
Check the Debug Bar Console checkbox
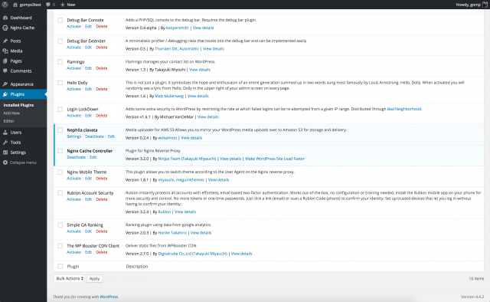60,20
